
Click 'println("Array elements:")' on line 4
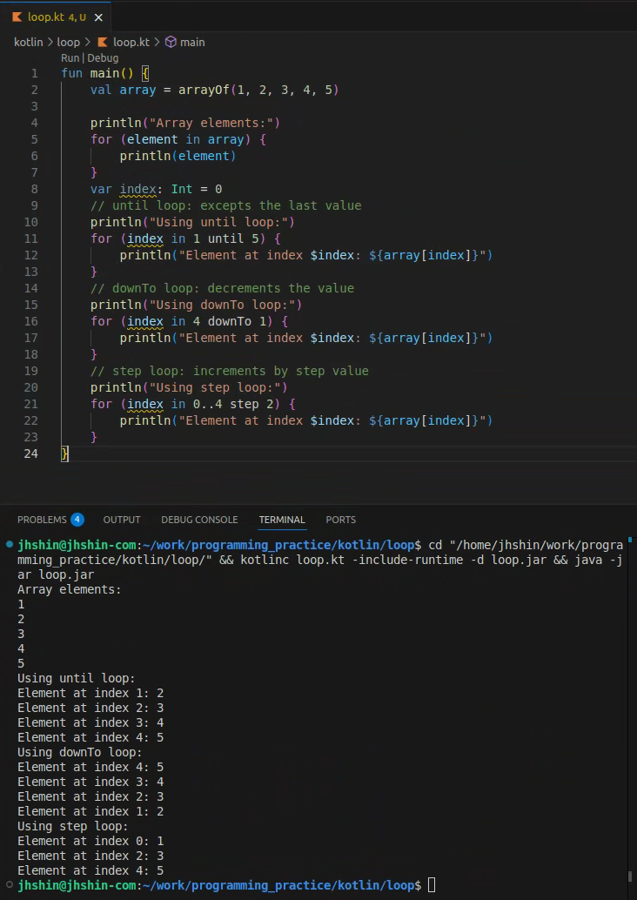[x=184, y=123]
